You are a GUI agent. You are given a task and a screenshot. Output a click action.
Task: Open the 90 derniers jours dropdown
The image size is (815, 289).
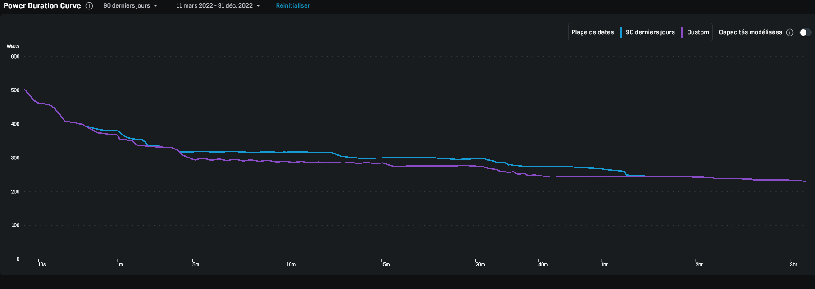[130, 6]
